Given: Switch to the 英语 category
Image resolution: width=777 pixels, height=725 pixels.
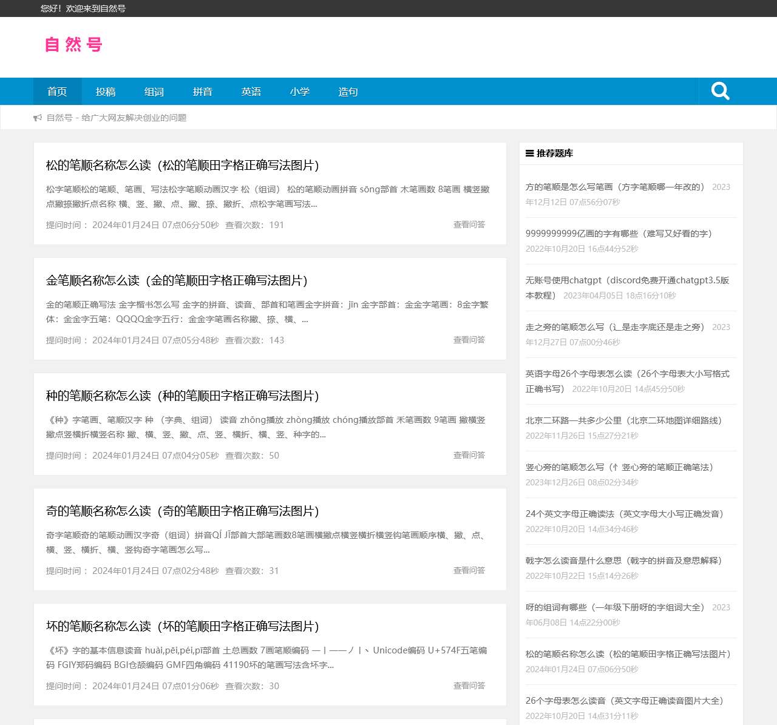Looking at the screenshot, I should (251, 92).
